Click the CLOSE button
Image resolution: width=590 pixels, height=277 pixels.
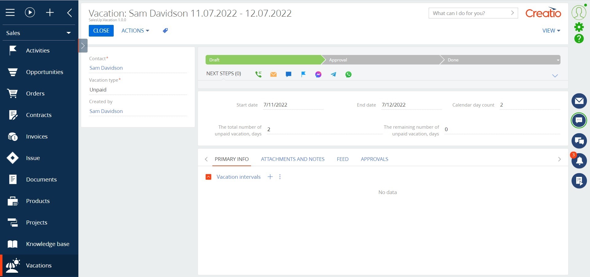[101, 31]
